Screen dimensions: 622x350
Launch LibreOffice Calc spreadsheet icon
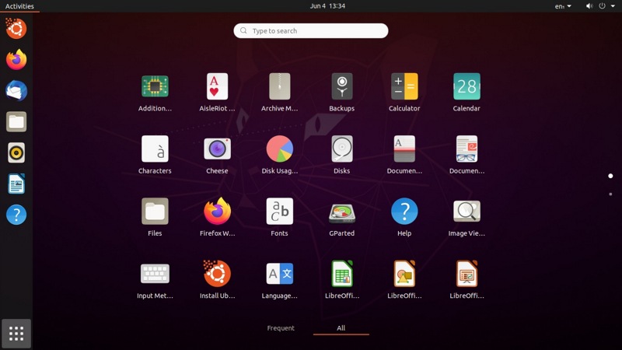point(341,274)
